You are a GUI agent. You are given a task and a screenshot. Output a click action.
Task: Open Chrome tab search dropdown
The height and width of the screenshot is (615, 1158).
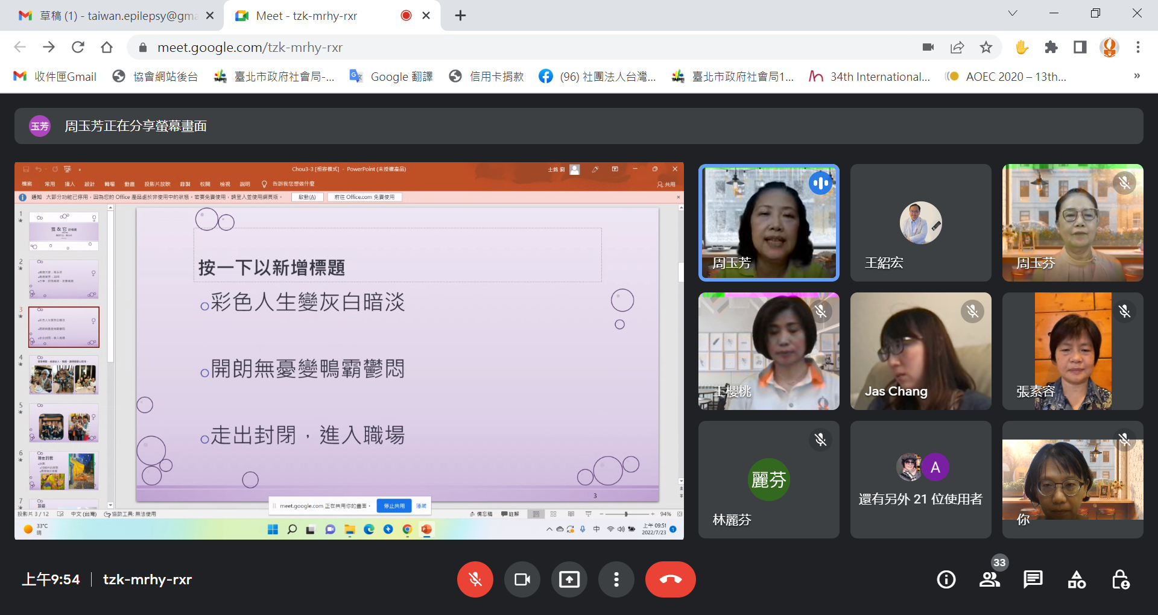pos(1013,14)
